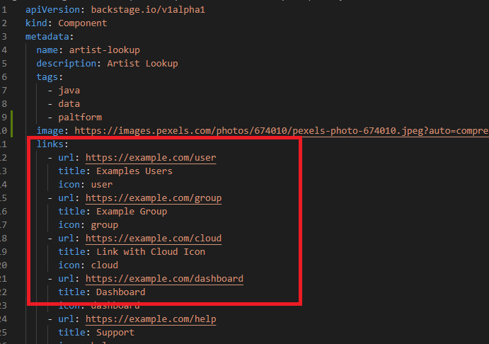Viewport: 489px width, 344px height.
Task: Click line number 7 in the gutter
Action: coord(4,91)
